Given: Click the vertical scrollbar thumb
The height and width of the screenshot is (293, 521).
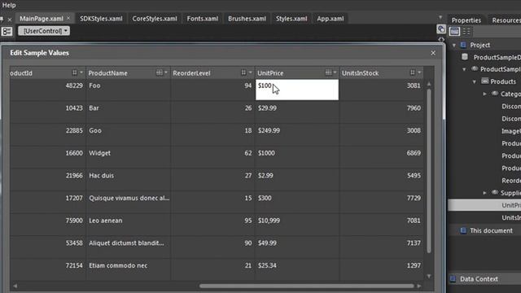Looking at the screenshot, I should point(429,170).
